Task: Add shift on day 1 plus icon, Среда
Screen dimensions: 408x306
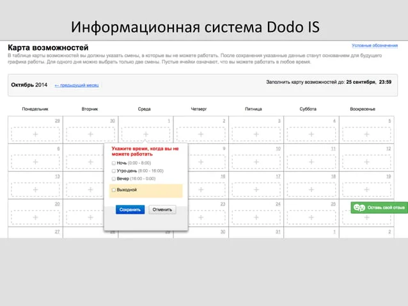Action: 146,134
